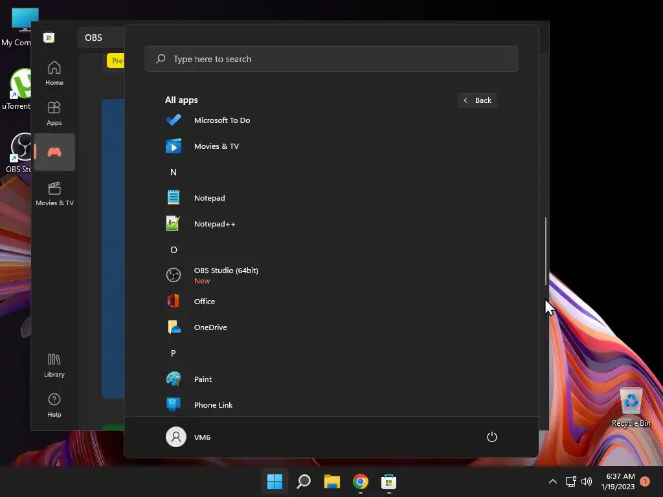The width and height of the screenshot is (663, 497).
Task: Launch the Office app icon
Action: point(174,302)
